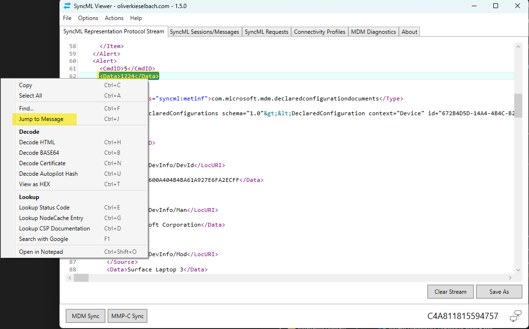Start an MDM Sync
The height and width of the screenshot is (329, 529).
85,316
